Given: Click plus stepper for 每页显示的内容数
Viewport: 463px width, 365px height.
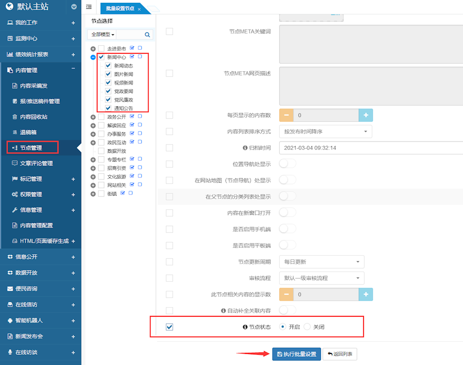Looking at the screenshot, I should pos(365,115).
